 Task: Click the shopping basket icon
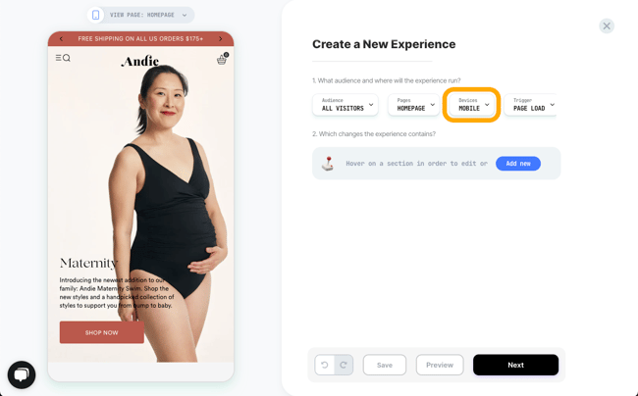tap(222, 59)
